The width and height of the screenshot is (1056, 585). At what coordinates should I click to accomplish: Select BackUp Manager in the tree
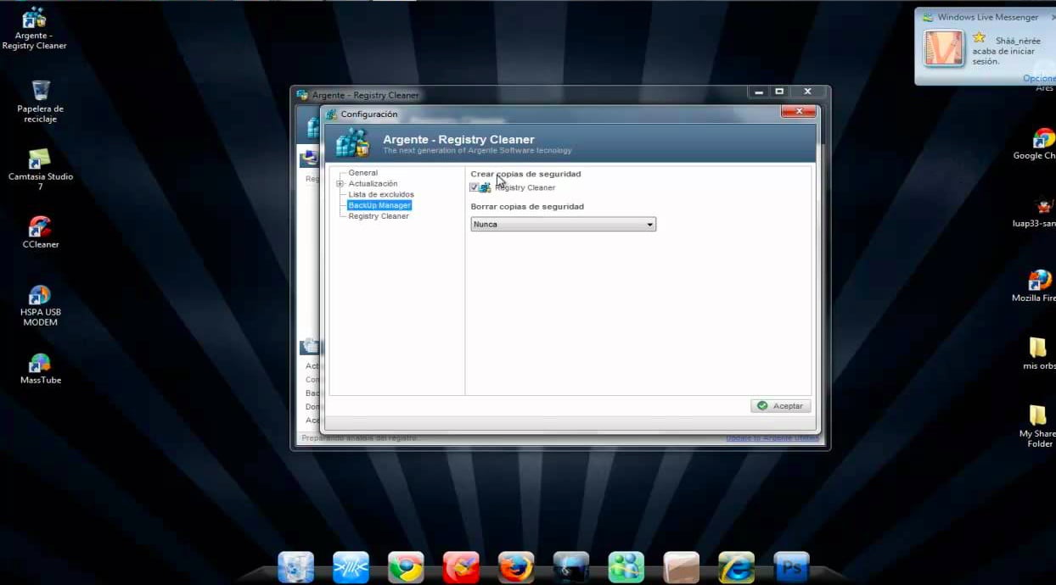(x=379, y=205)
